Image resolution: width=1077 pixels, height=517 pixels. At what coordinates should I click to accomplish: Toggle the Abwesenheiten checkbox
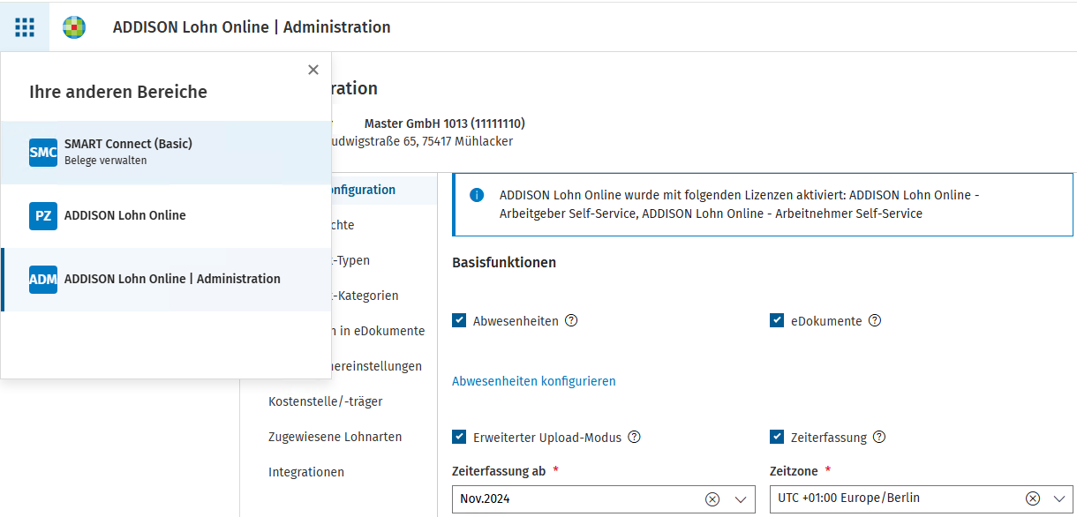(x=459, y=320)
